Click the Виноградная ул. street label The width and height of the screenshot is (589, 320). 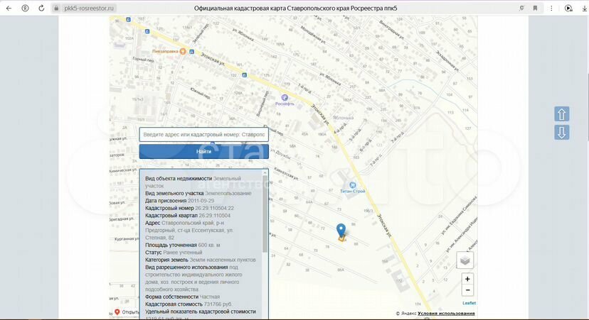click(392, 30)
